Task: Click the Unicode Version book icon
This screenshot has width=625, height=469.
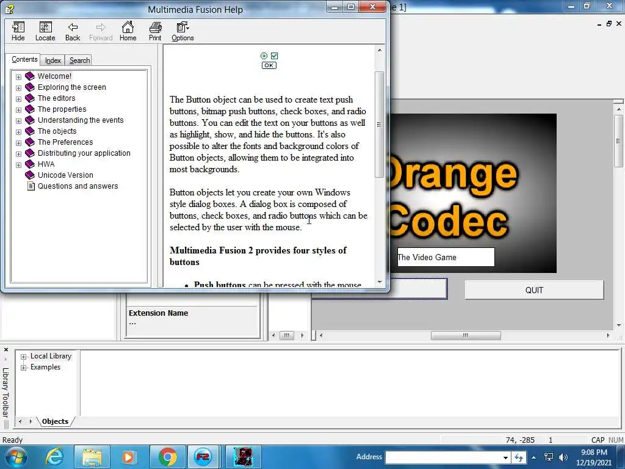Action: click(x=30, y=175)
